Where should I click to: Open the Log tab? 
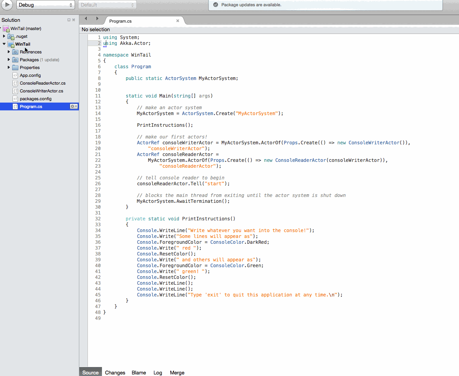tap(158, 372)
